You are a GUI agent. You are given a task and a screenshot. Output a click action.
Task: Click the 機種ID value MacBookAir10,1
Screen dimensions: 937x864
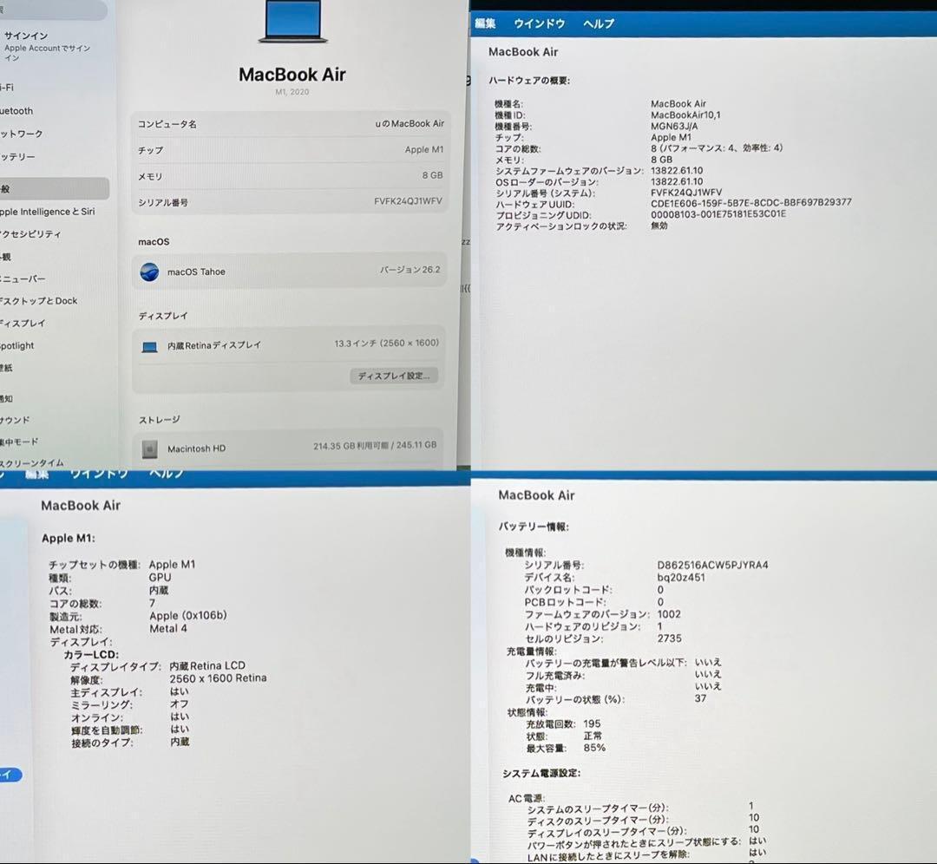[685, 115]
